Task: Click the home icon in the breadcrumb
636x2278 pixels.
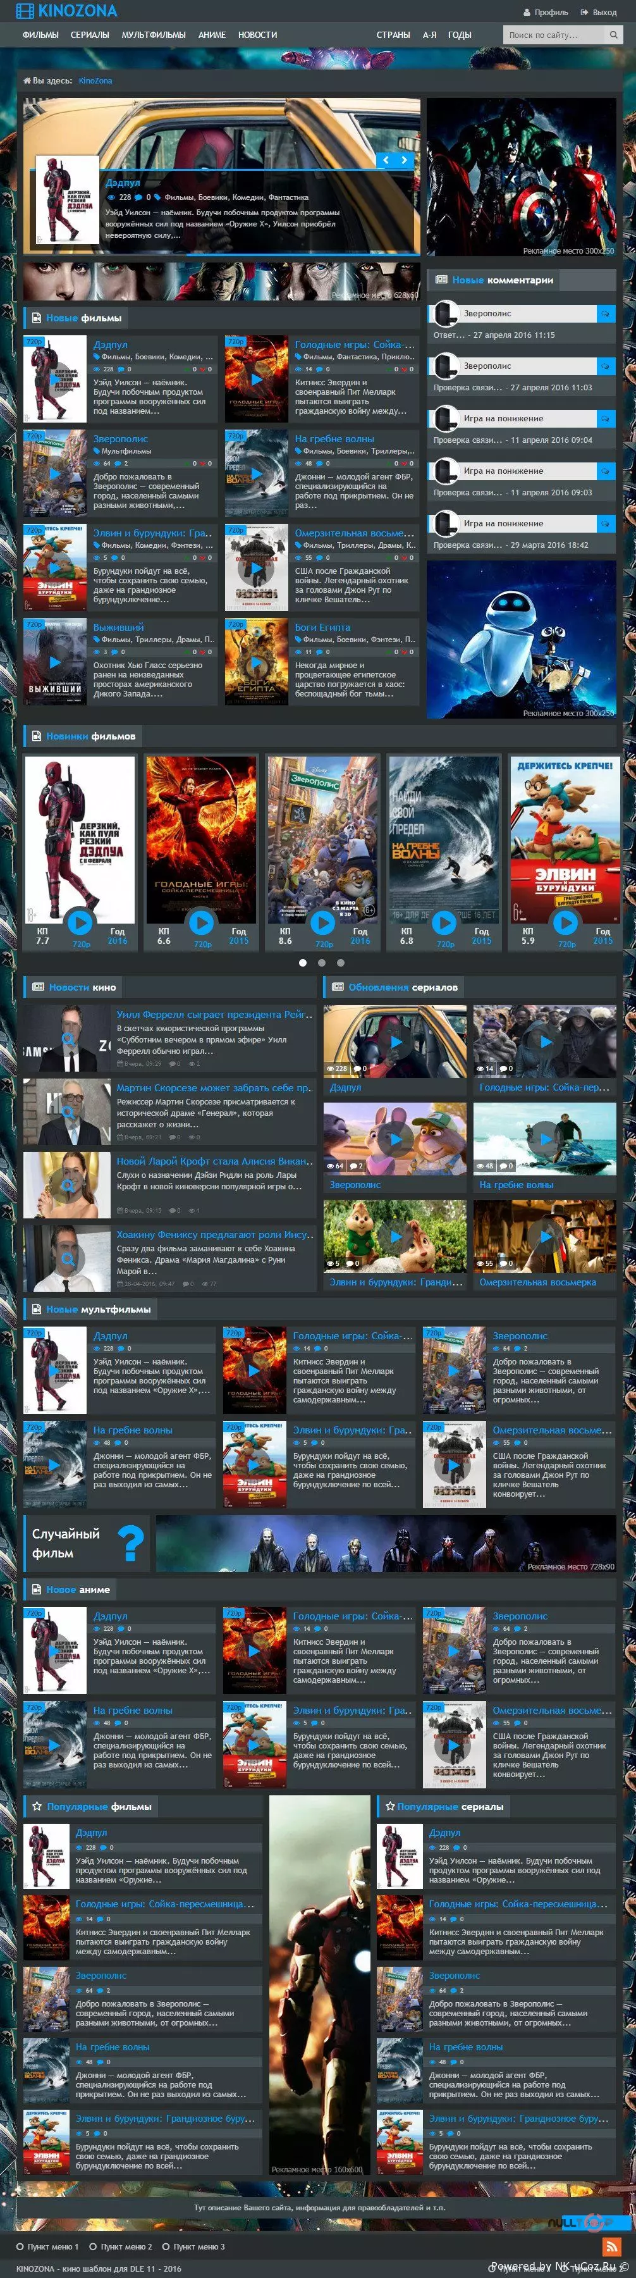Action: click(x=27, y=80)
